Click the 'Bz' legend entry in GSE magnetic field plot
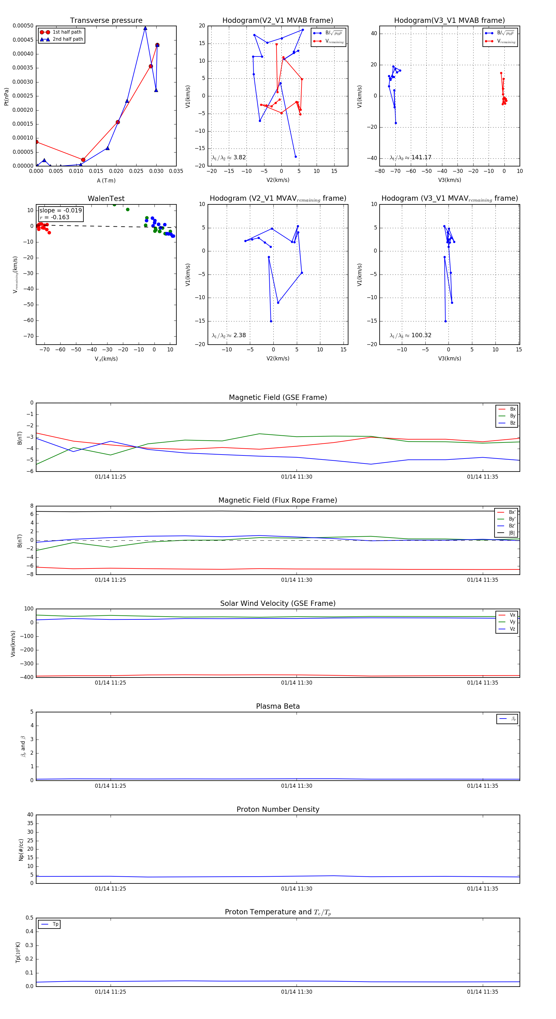Viewport: 556px width, 1019px height. 507,423
